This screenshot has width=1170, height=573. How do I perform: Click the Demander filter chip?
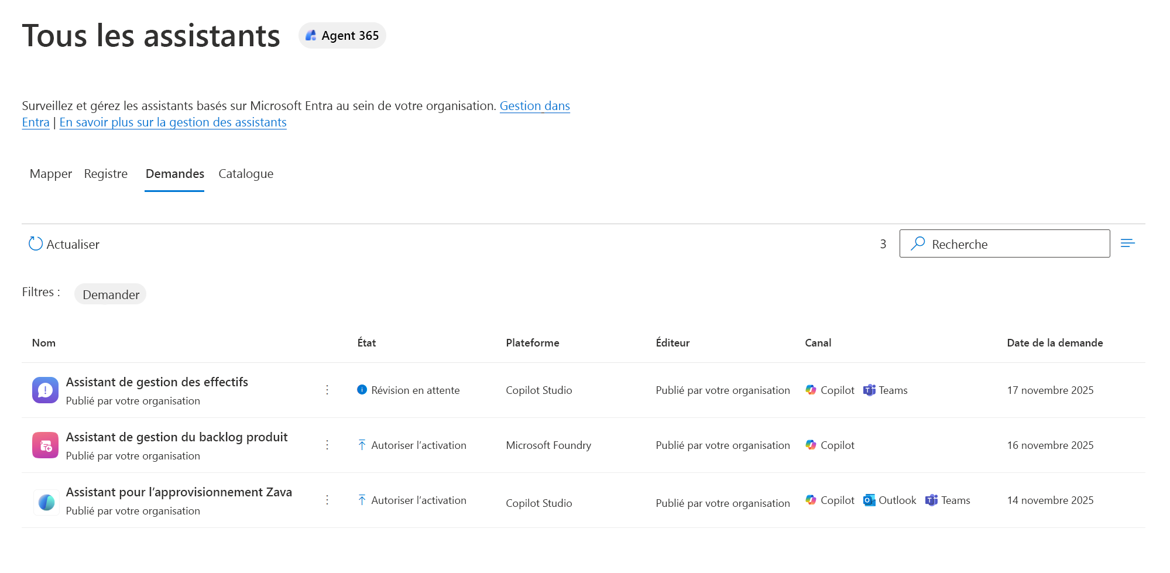[x=111, y=294]
